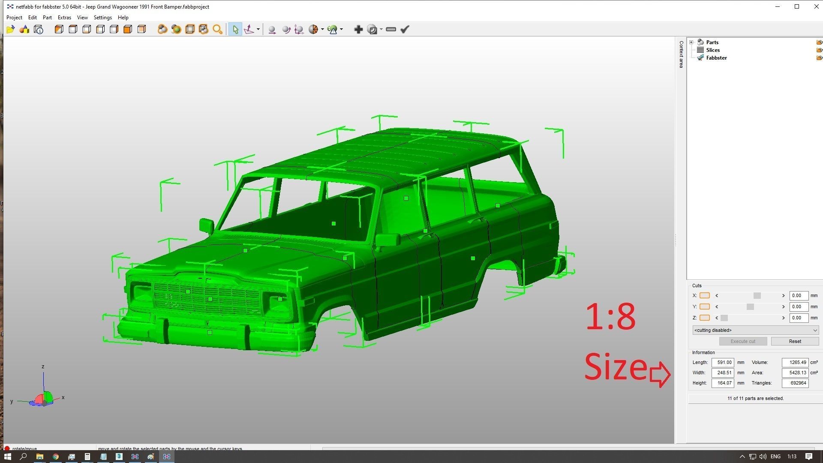Click the measuring ruler icon
The image size is (823, 463).
pos(391,29)
